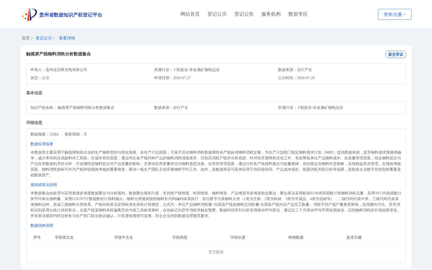Click 数据规模：559kb value
Image resolution: width=432 pixels, height=270 pixels.
click(45, 134)
